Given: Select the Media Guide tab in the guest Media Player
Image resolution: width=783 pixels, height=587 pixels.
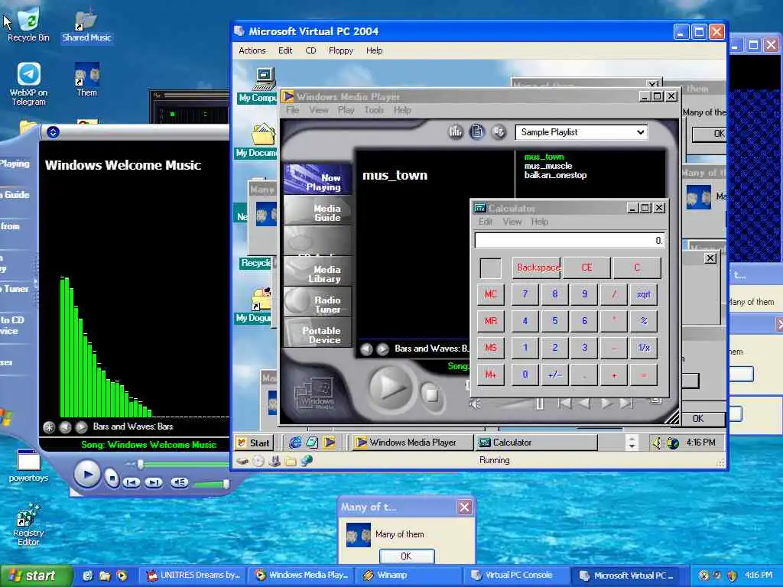Looking at the screenshot, I should click(317, 209).
